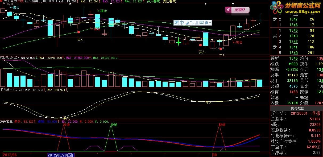Click the purple MA3: 12.724 value
This screenshot has height=157, width=323.
112,2
